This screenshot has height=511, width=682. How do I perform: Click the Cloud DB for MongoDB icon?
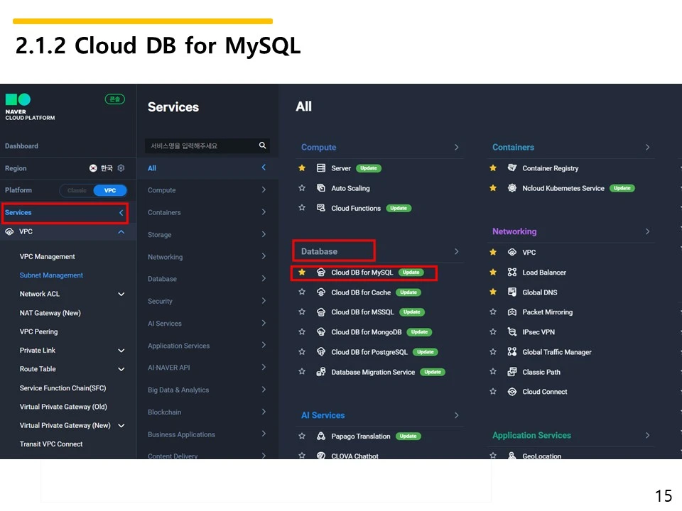(x=321, y=332)
